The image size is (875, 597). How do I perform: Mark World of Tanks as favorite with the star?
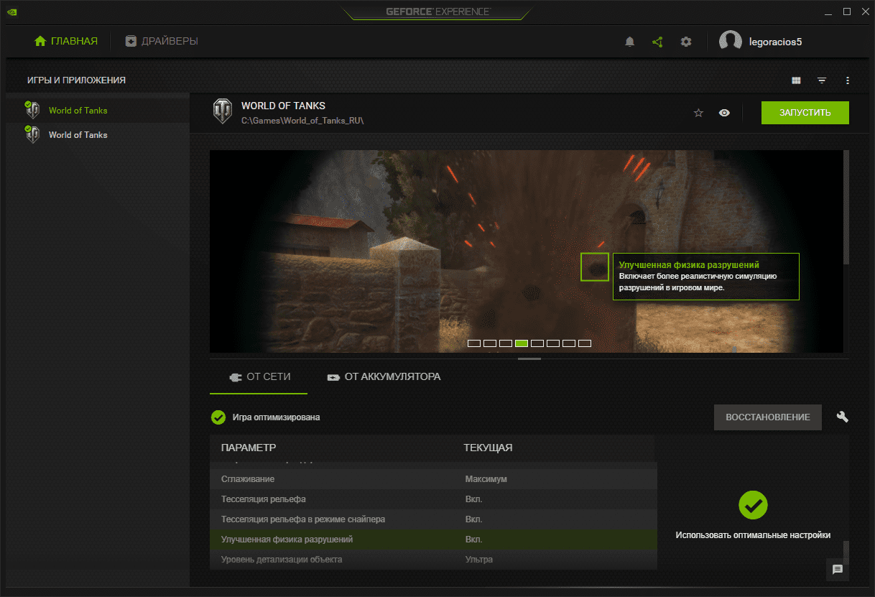pyautogui.click(x=698, y=113)
